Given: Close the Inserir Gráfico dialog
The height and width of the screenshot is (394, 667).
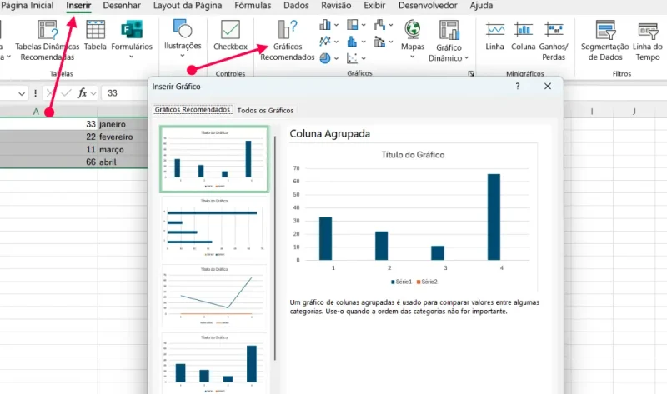Looking at the screenshot, I should coord(548,87).
